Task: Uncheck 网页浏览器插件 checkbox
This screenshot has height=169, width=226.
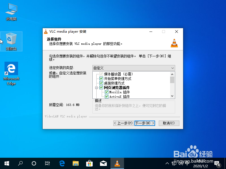Action: 101,88
